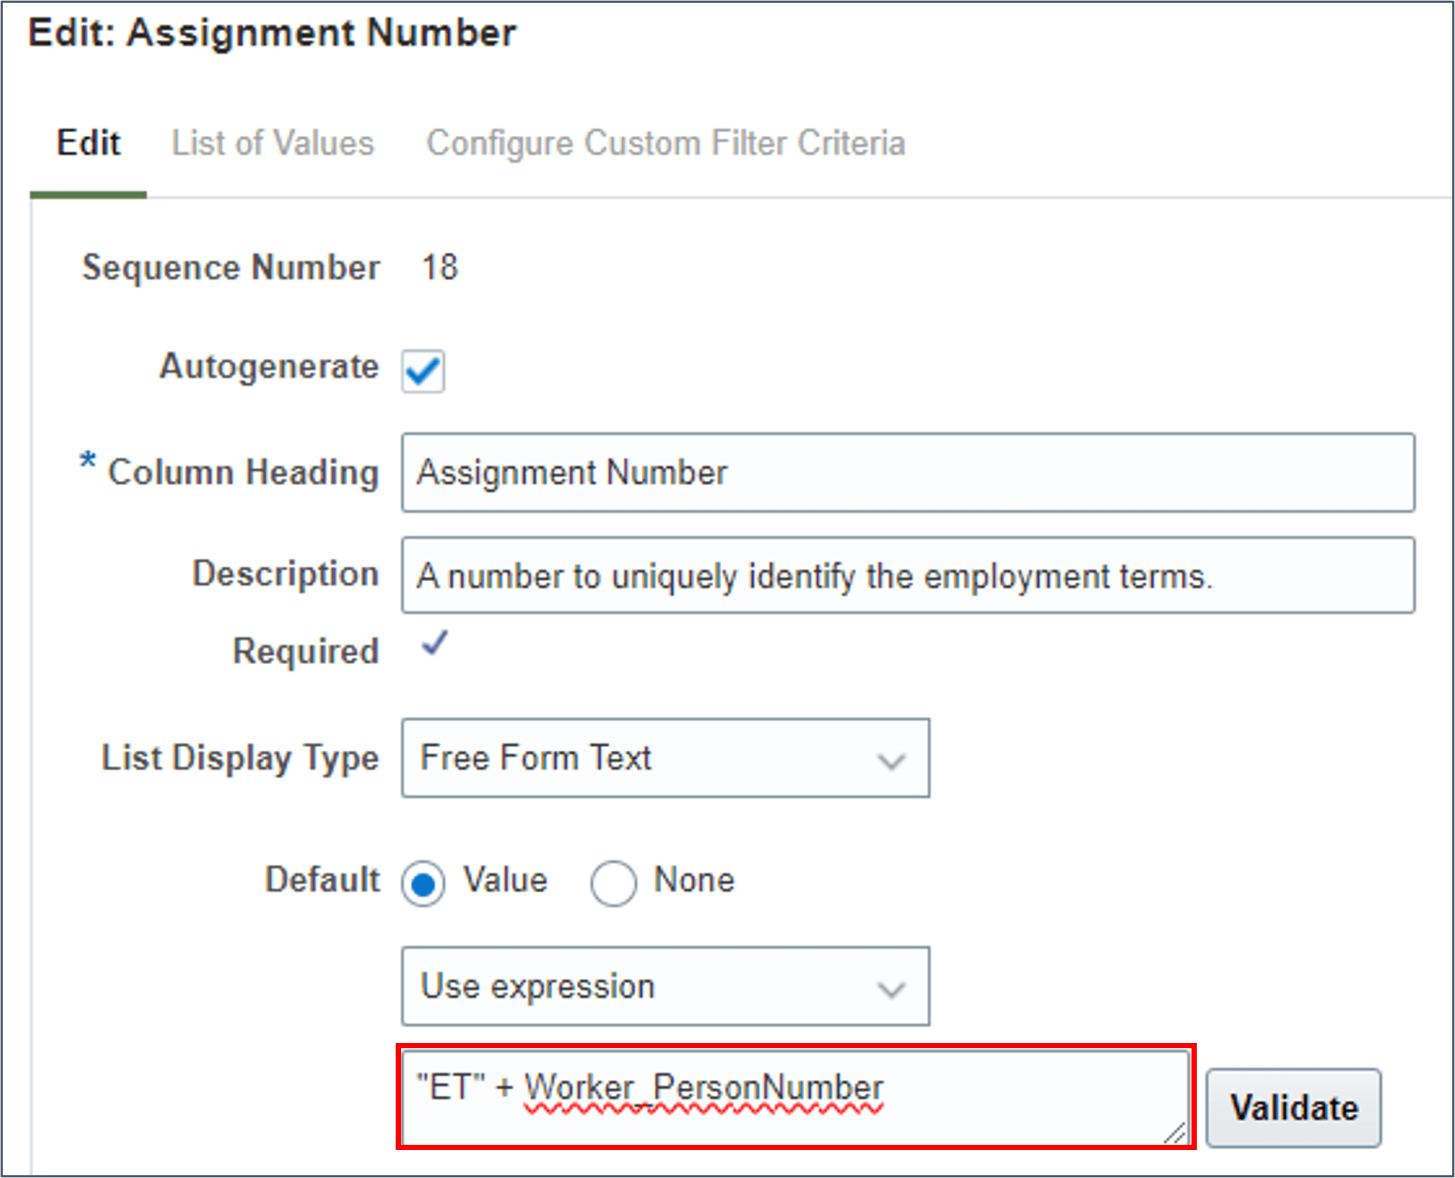Click the List Display Type label
Image resolution: width=1455 pixels, height=1178 pixels.
click(x=240, y=758)
